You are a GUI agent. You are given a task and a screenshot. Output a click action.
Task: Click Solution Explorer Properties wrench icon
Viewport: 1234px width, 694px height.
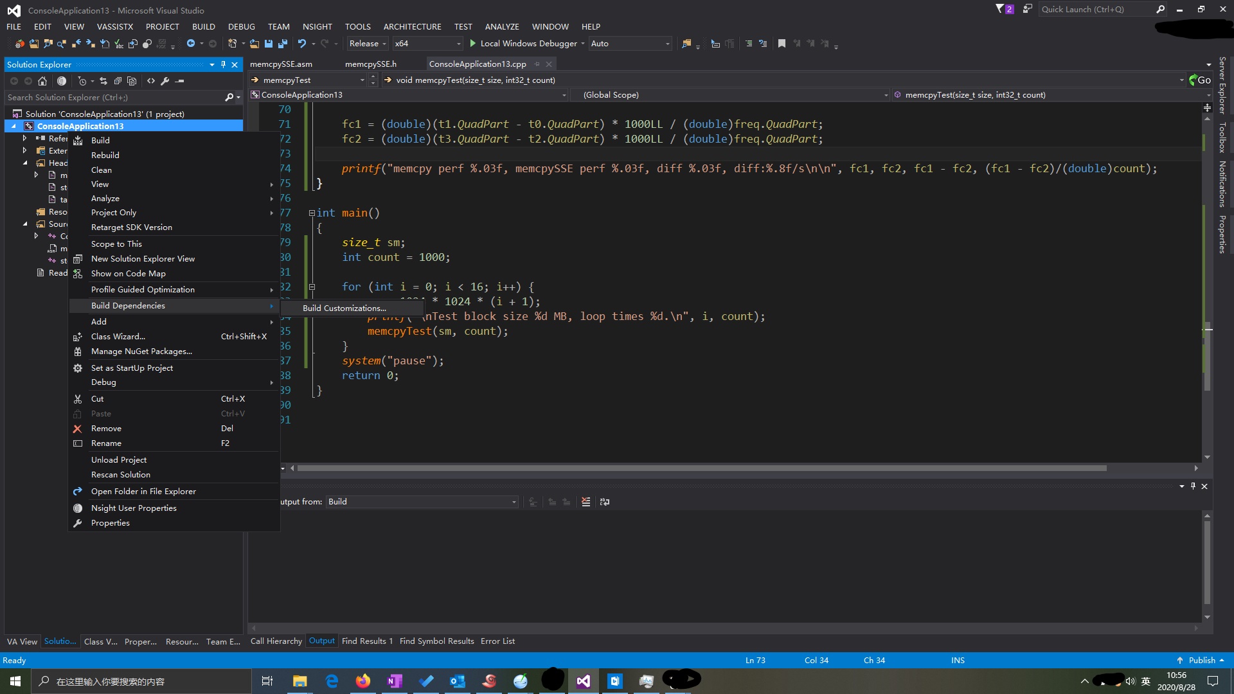165,81
